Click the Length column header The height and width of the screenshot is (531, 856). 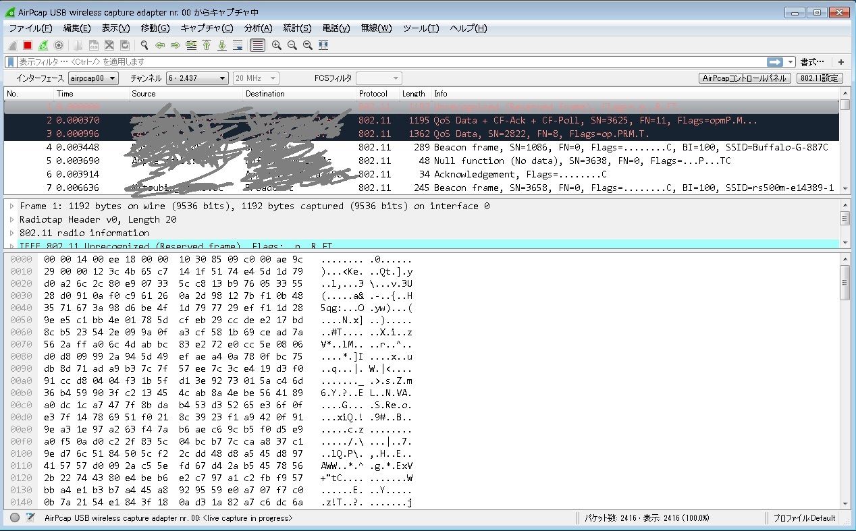tap(415, 94)
